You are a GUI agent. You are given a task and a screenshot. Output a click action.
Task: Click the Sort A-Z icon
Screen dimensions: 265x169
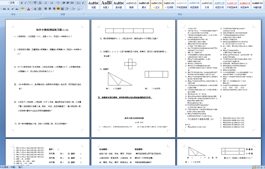(x=78, y=3)
